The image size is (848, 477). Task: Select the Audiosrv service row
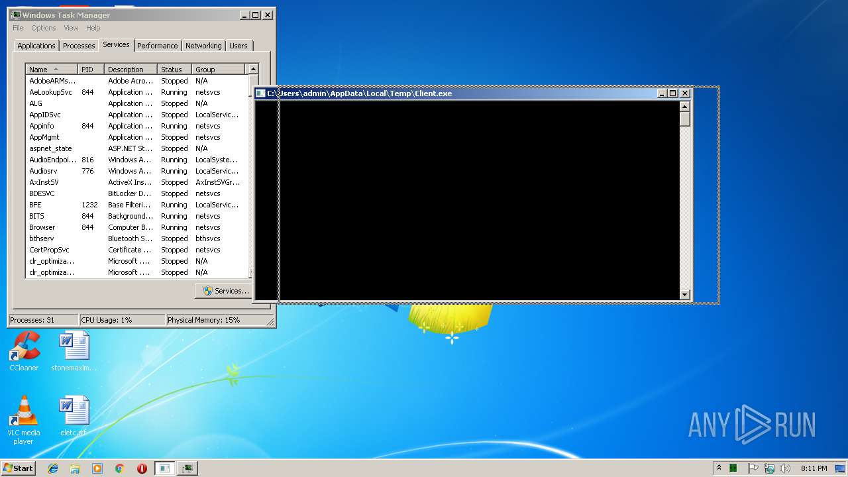(x=136, y=171)
